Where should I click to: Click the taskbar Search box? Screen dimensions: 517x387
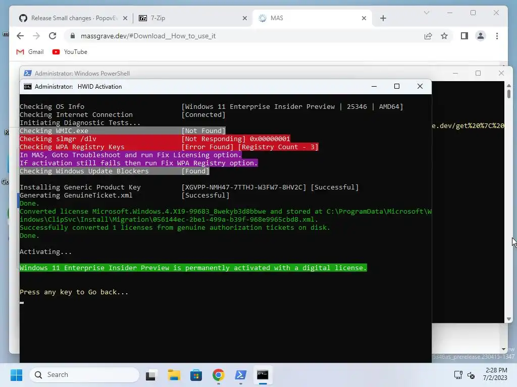85,375
